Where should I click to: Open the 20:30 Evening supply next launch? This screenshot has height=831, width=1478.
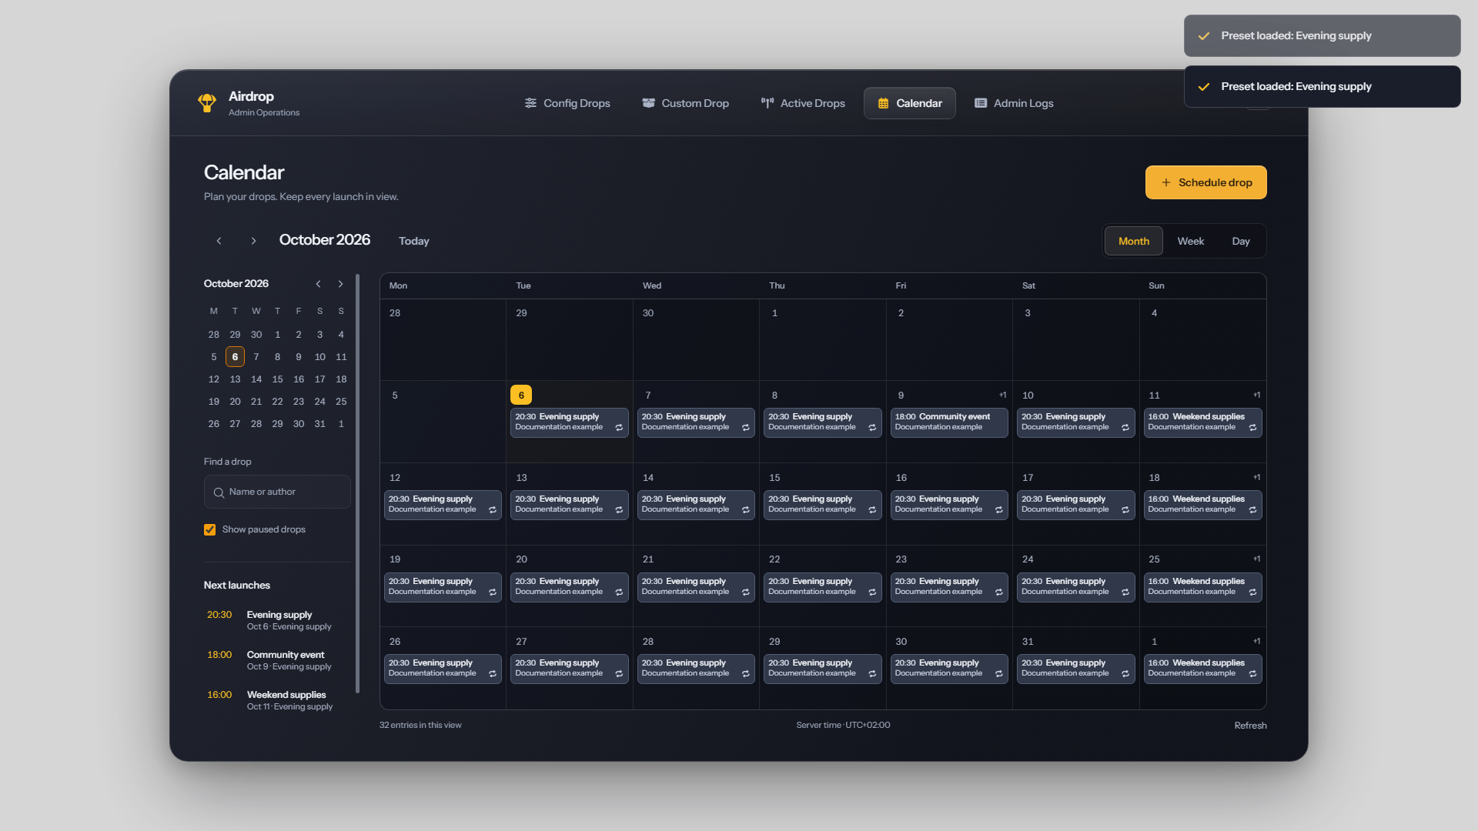(277, 620)
